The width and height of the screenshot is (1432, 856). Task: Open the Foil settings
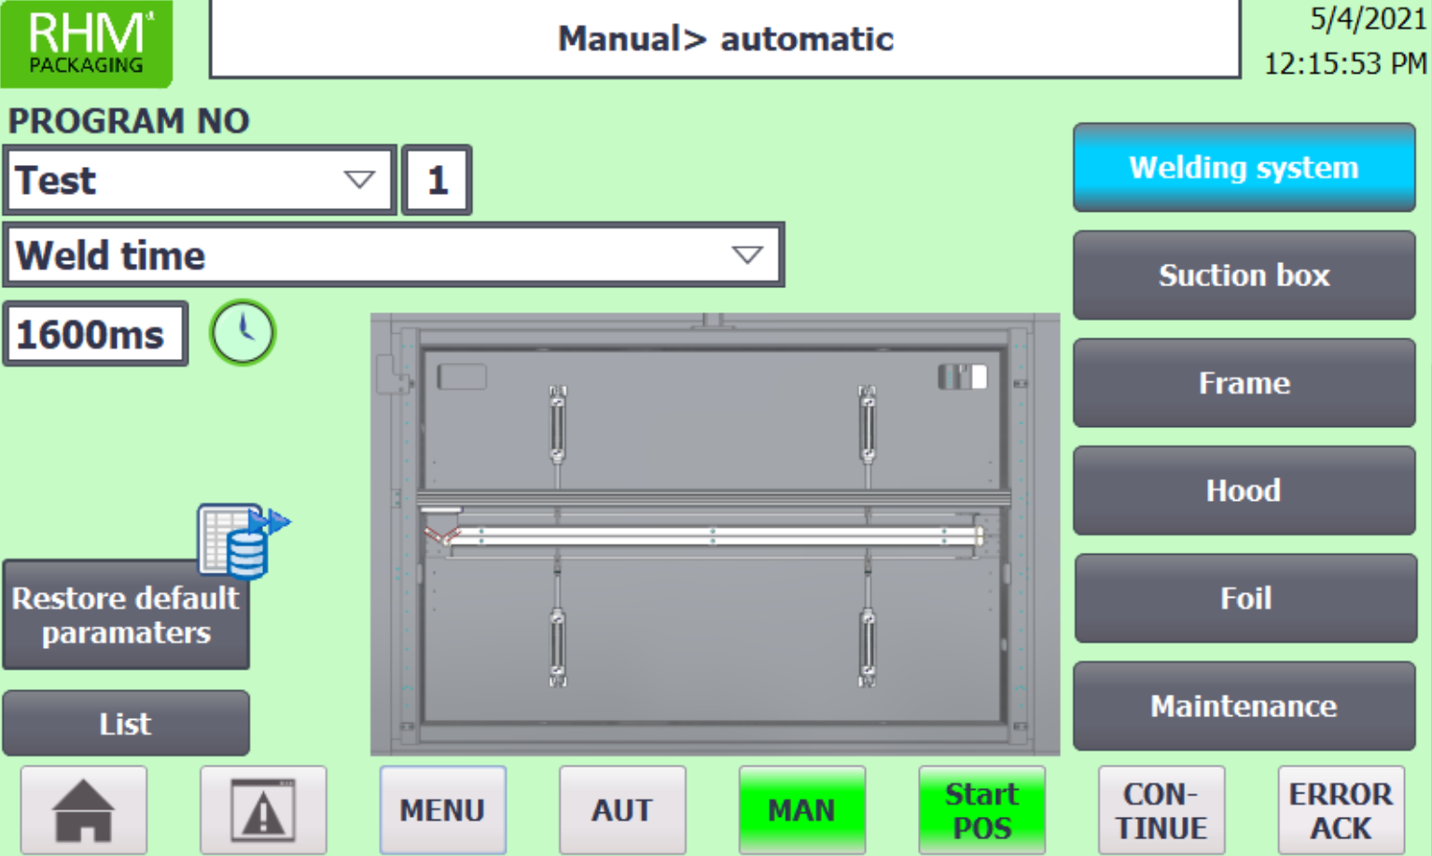pos(1244,599)
